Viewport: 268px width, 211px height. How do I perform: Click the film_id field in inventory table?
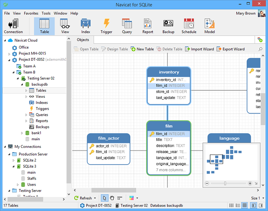click(169, 86)
